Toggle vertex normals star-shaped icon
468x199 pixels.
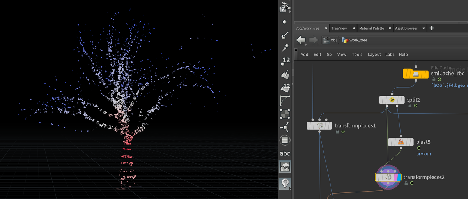click(285, 127)
